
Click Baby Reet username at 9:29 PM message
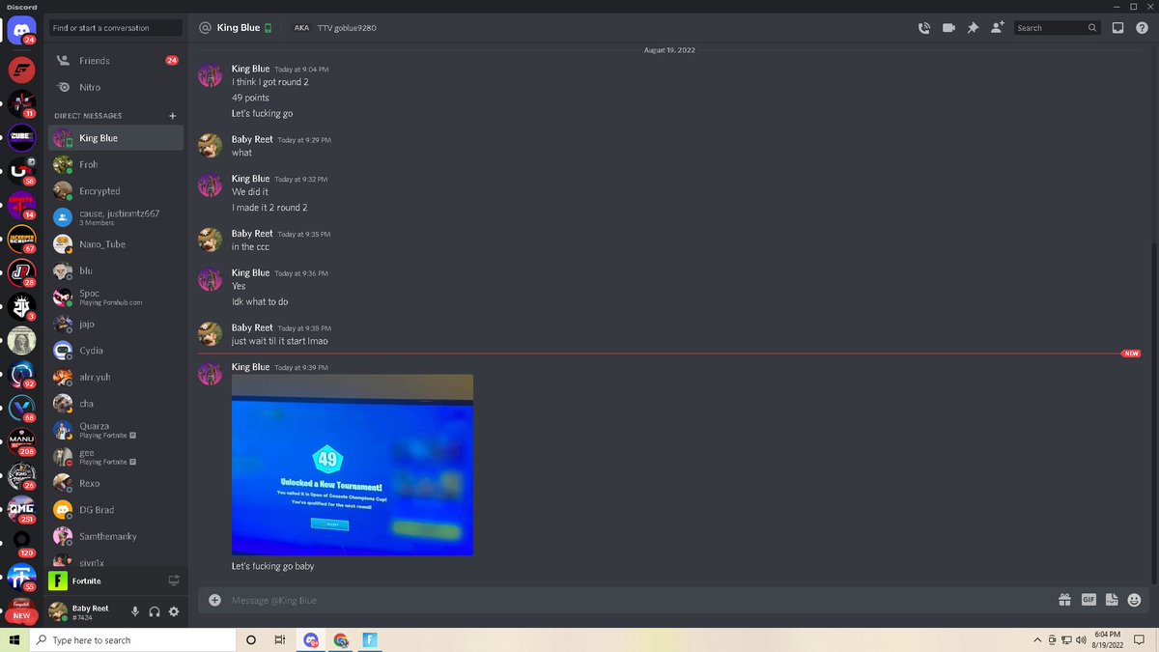pos(252,139)
